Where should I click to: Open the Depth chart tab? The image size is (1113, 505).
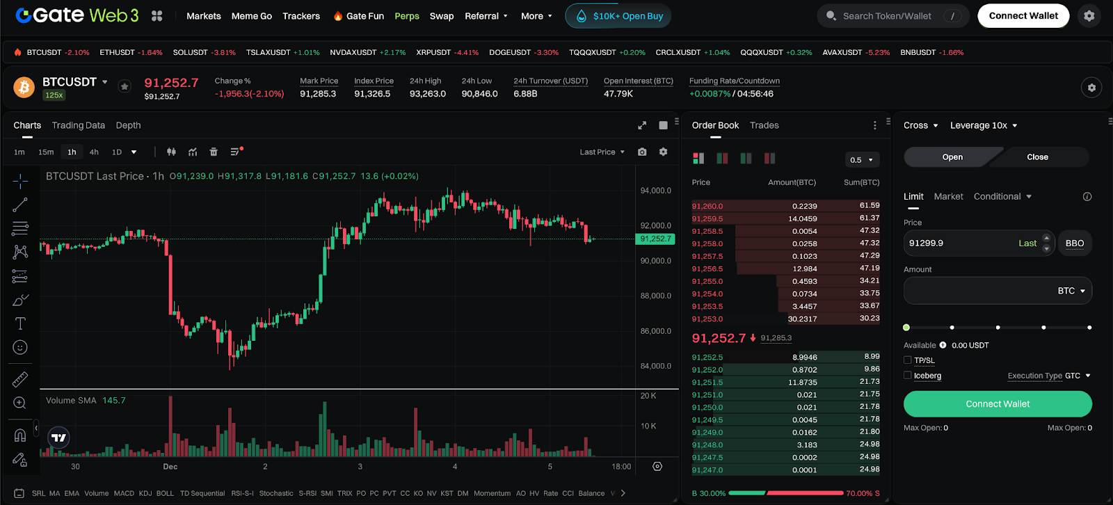[128, 125]
